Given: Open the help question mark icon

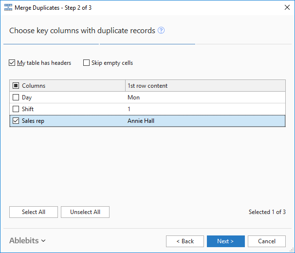Looking at the screenshot, I should pos(161,30).
